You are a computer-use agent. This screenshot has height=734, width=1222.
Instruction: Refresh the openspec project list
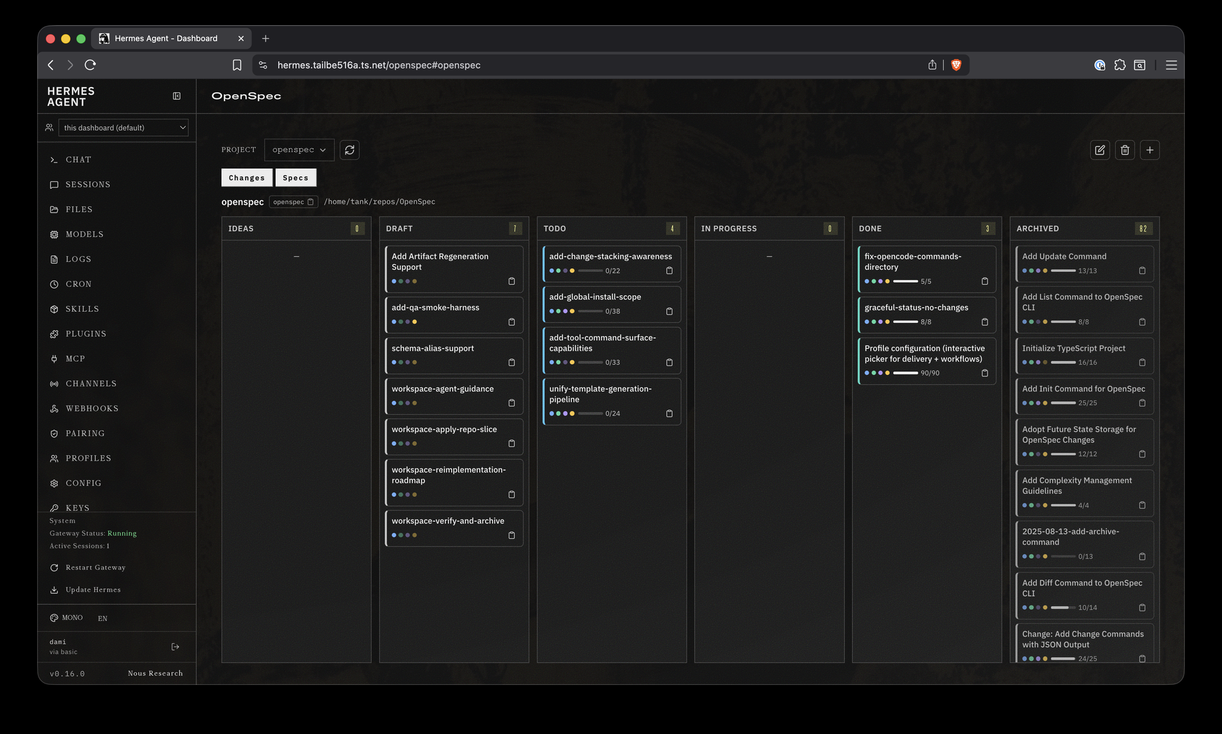349,150
